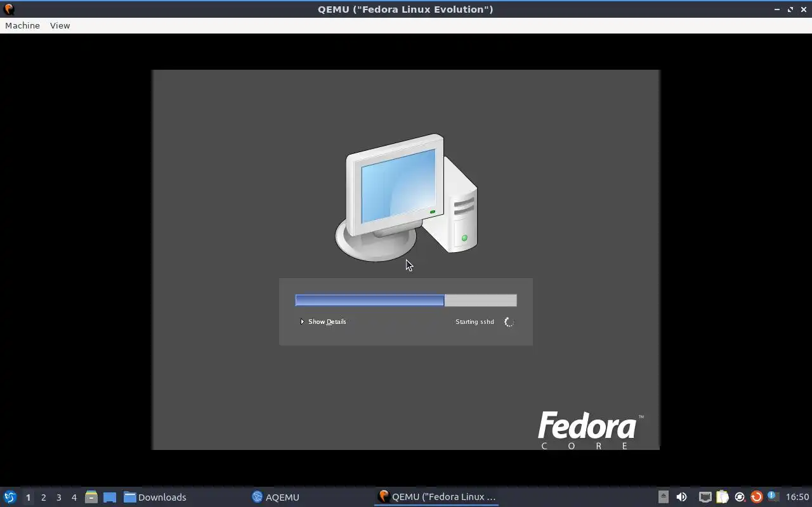Click the show desktop icon
Screen dimensions: 812x507
click(x=110, y=497)
